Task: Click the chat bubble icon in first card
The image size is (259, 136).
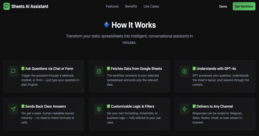Action: (13, 71)
